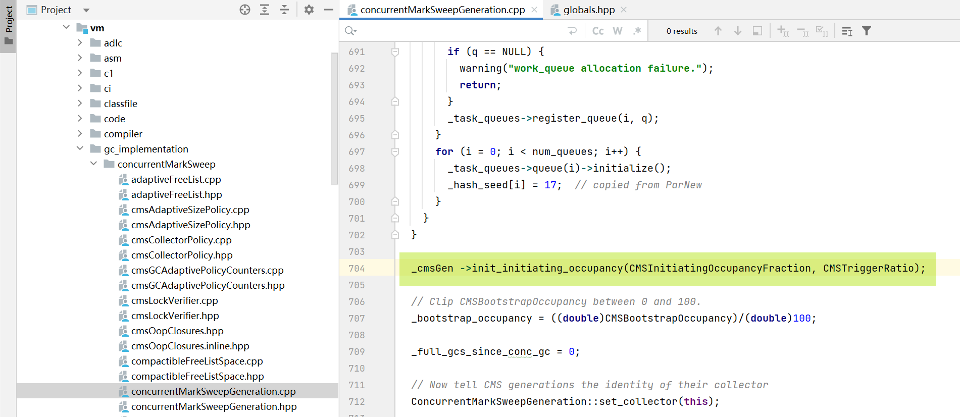Click the locate/select opened file target icon
Image resolution: width=960 pixels, height=417 pixels.
pyautogui.click(x=245, y=10)
